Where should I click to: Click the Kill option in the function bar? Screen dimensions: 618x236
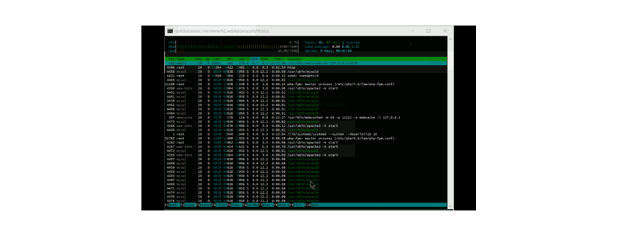[297, 205]
